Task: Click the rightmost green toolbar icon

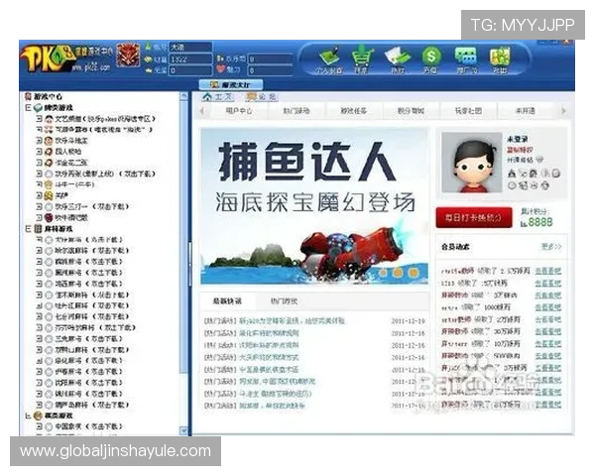Action: [499, 58]
